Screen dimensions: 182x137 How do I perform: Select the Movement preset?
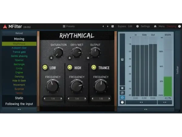coord(19,85)
